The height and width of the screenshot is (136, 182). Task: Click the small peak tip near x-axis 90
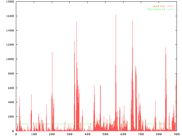click(31, 95)
